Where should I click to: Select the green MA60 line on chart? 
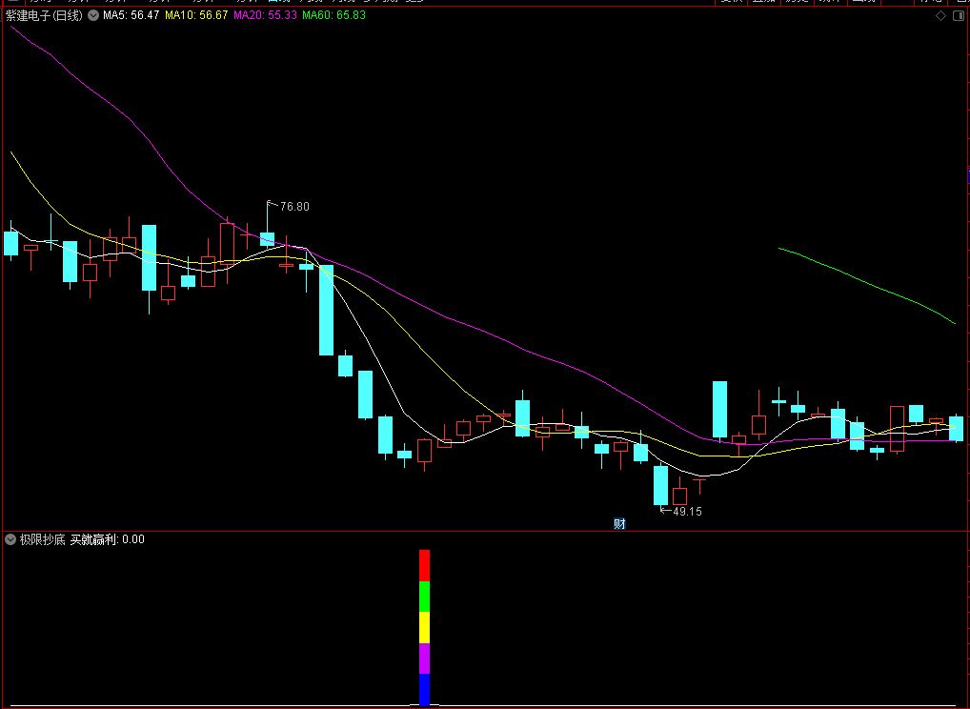click(866, 282)
